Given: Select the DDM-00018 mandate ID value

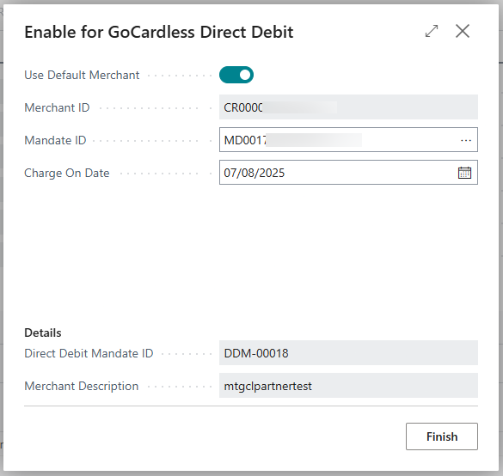Looking at the screenshot, I should pos(348,352).
